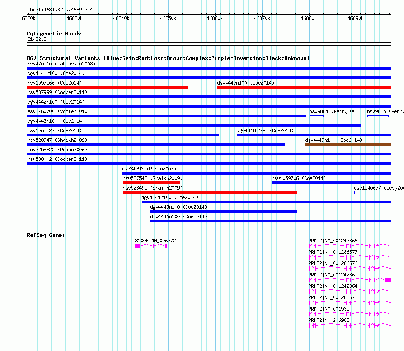Click PRMT2|NM_001286677 transcript label

333,252
